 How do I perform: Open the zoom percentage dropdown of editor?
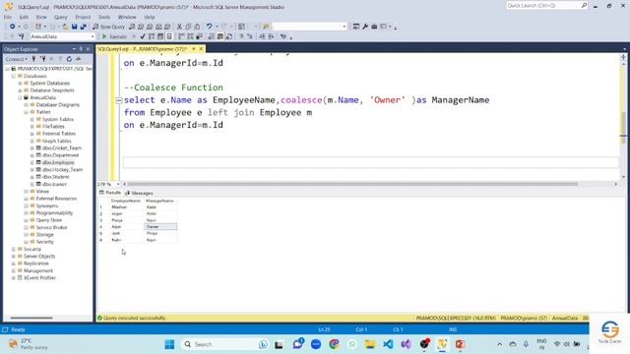pos(118,184)
